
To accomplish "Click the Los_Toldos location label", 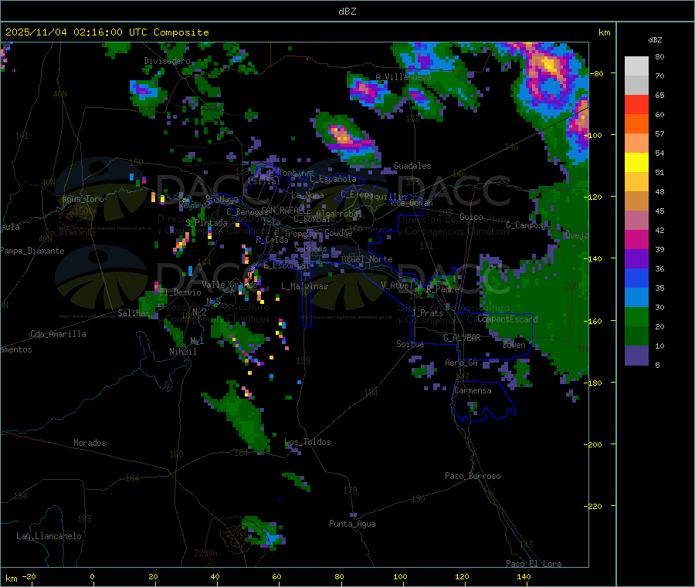I will tap(307, 442).
